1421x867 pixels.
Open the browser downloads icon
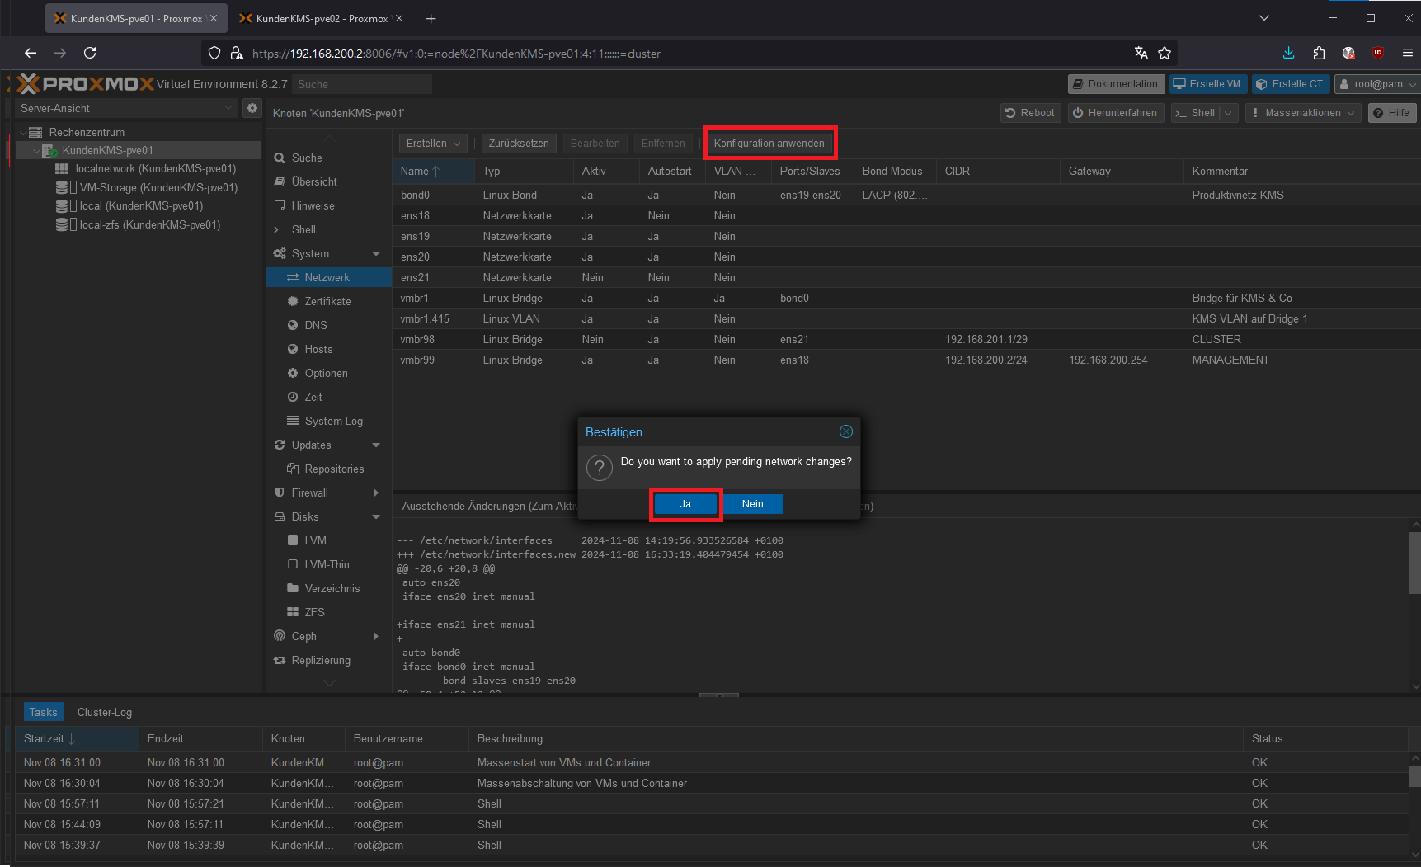[1288, 53]
